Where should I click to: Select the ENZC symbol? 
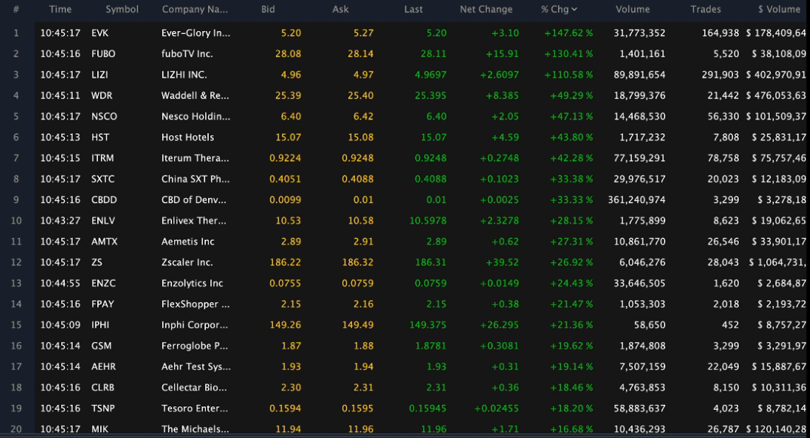[x=103, y=283]
